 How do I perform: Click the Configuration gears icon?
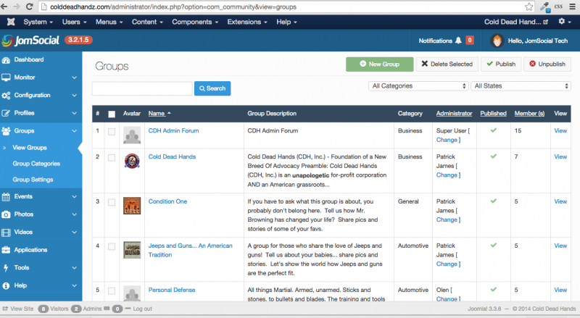point(6,96)
